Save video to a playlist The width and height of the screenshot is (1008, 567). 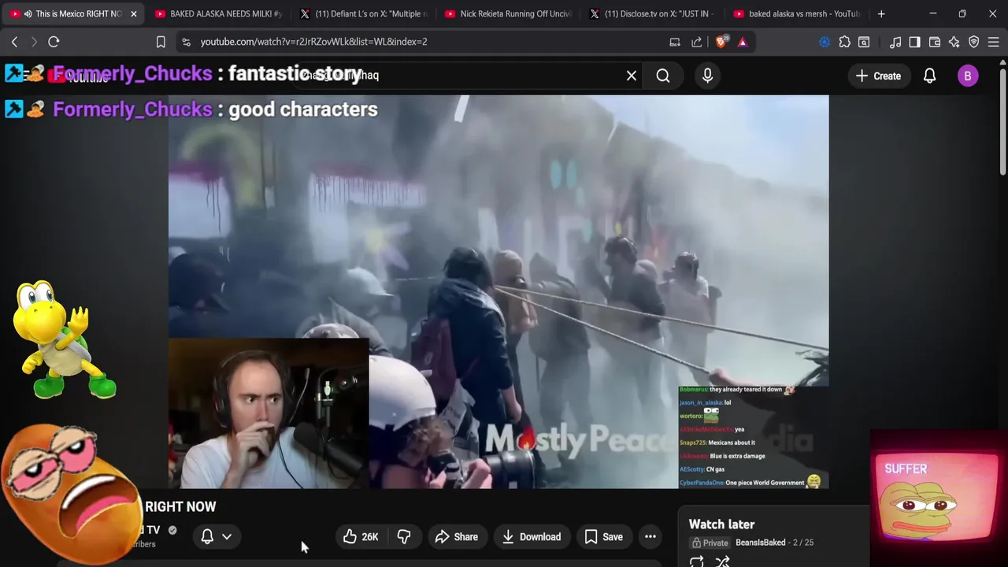604,537
